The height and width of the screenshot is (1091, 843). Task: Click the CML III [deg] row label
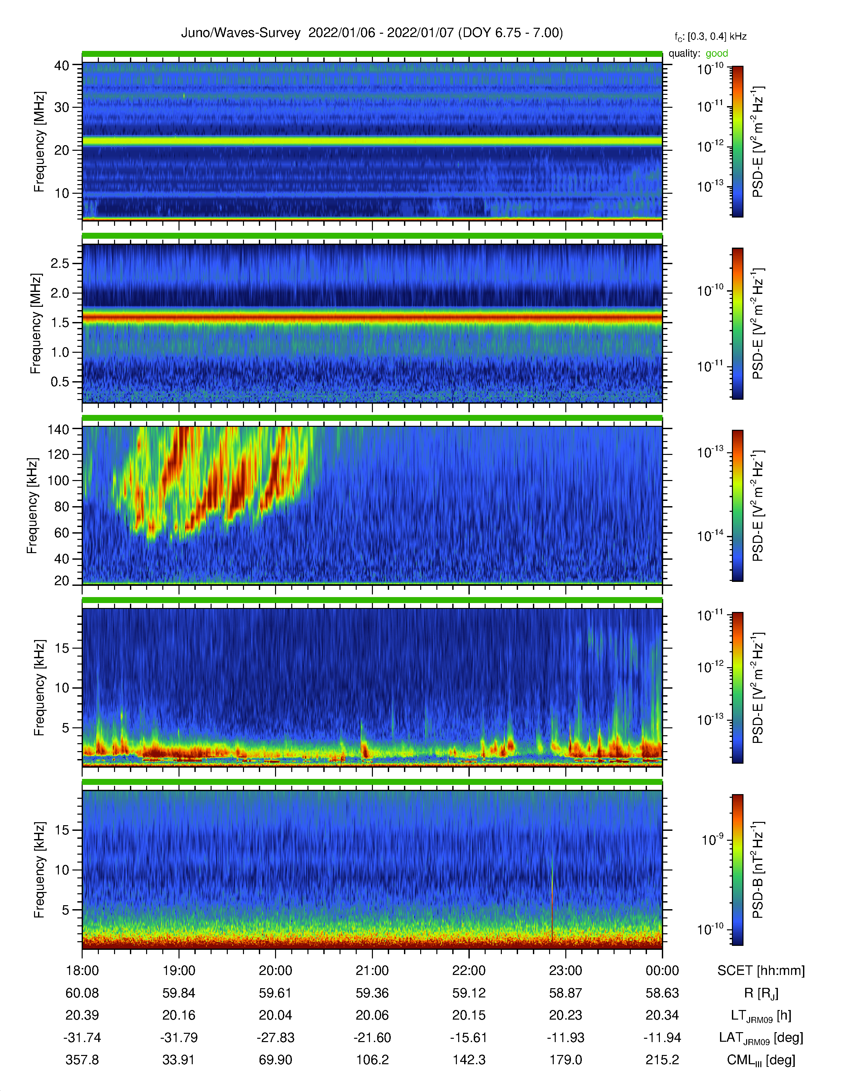[761, 1060]
